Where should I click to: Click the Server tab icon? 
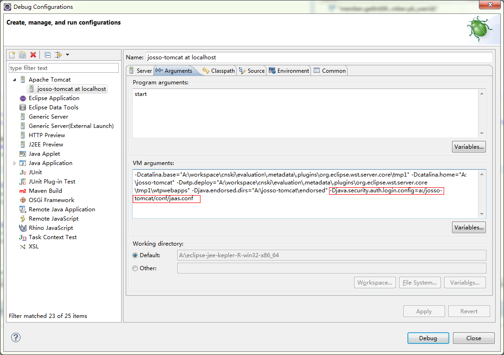[131, 70]
